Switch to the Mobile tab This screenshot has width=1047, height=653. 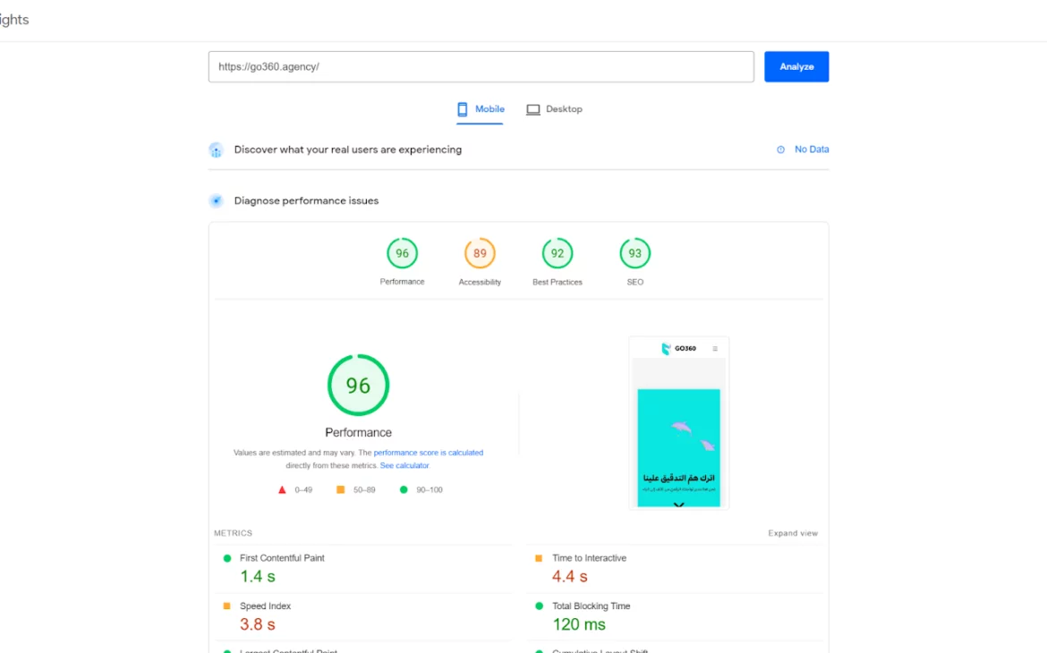click(x=480, y=109)
